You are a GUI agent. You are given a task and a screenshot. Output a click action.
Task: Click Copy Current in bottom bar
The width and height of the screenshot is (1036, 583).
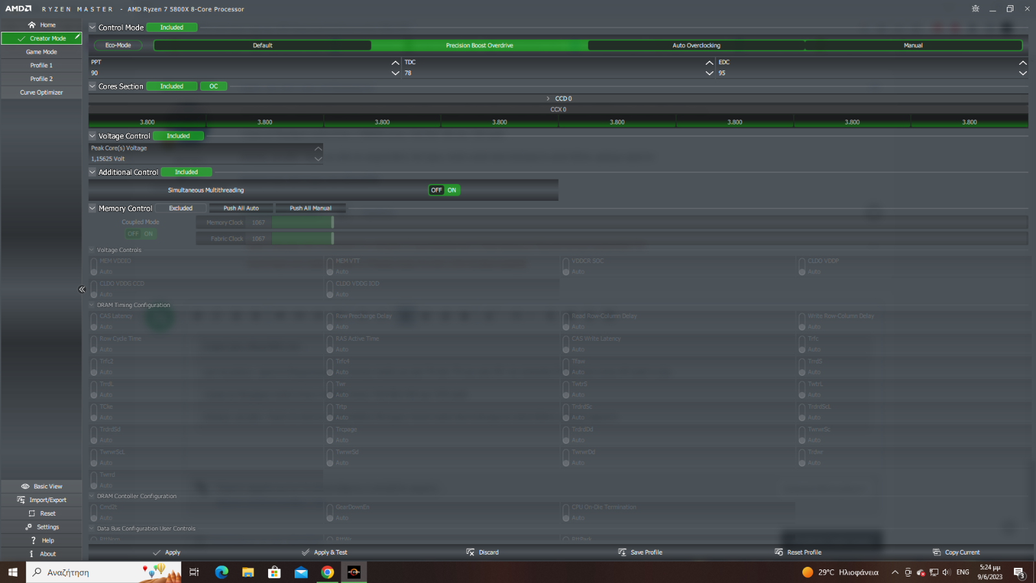(x=956, y=553)
